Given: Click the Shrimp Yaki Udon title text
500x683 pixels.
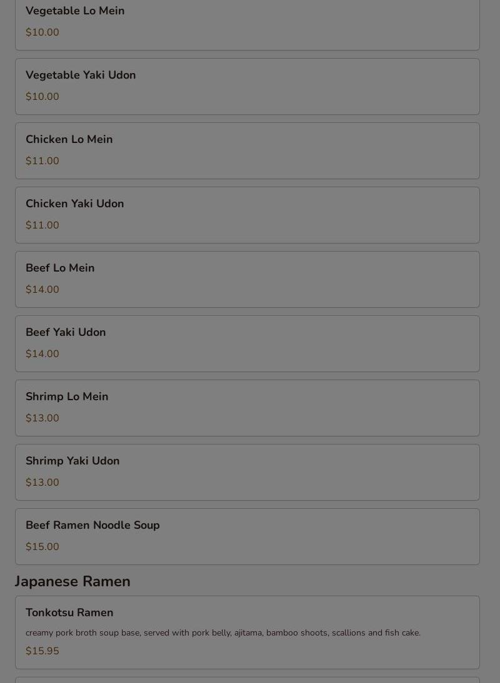Looking at the screenshot, I should tap(72, 461).
